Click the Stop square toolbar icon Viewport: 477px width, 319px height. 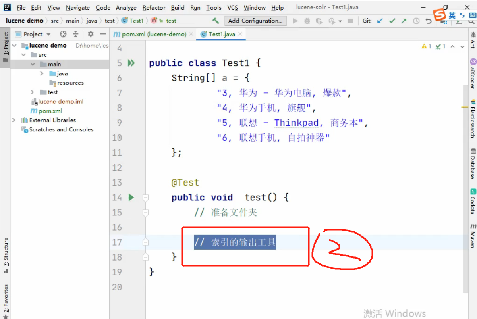(350, 21)
